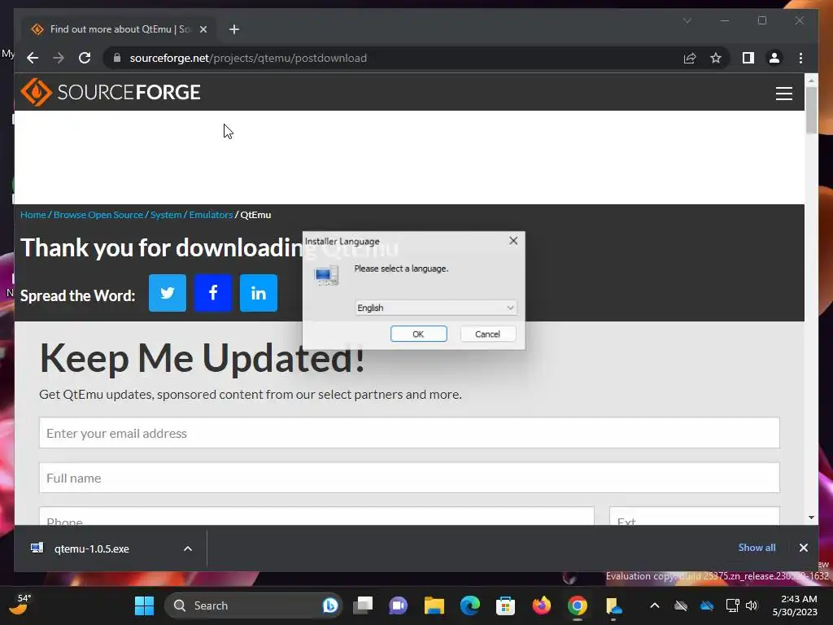Open the Chat app on taskbar
833x625 pixels.
coord(398,605)
